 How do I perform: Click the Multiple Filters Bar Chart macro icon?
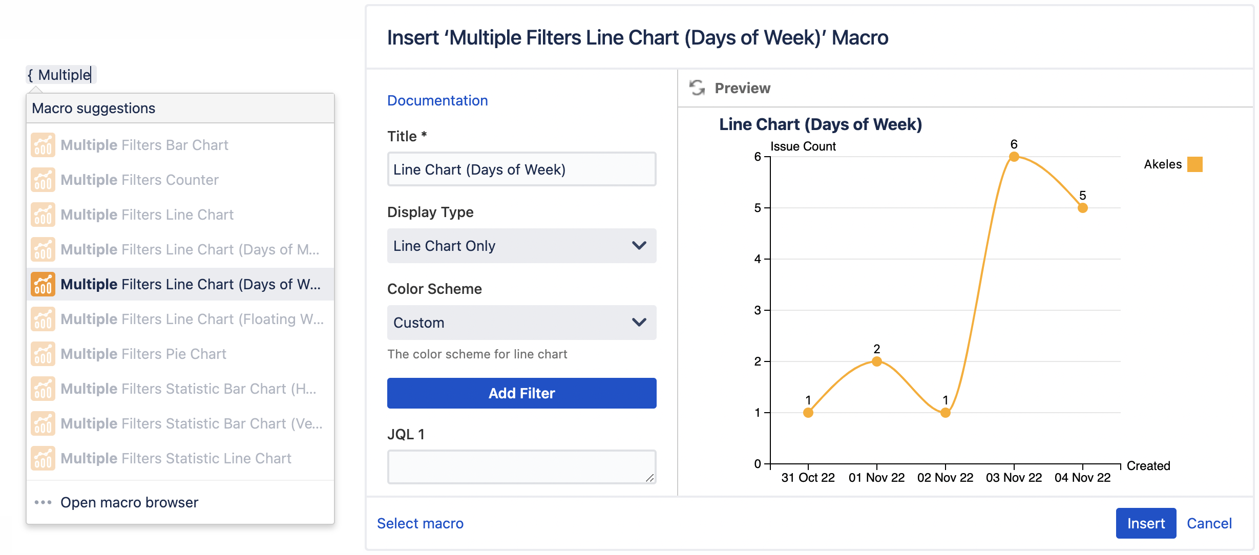tap(43, 145)
